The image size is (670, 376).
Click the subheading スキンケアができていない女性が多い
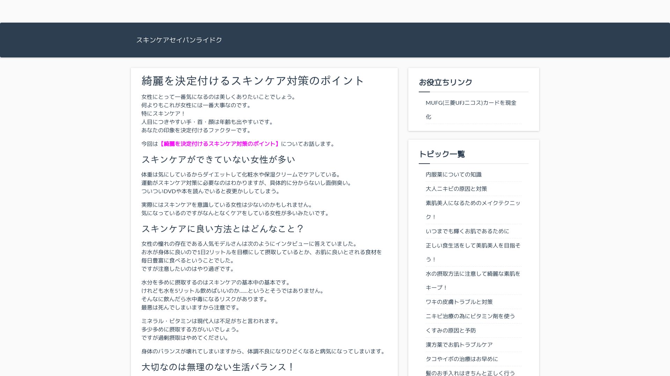[x=218, y=159]
